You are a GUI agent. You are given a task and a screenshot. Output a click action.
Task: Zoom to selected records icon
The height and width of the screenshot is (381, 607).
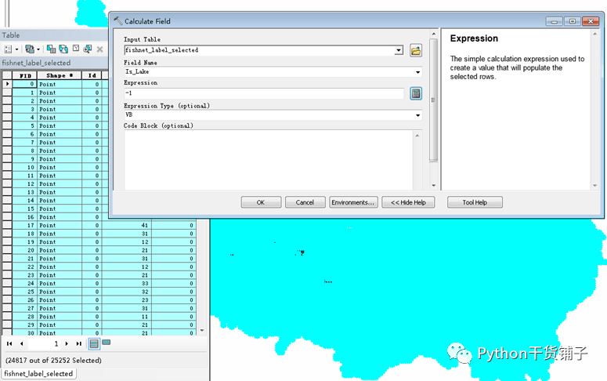click(x=88, y=49)
